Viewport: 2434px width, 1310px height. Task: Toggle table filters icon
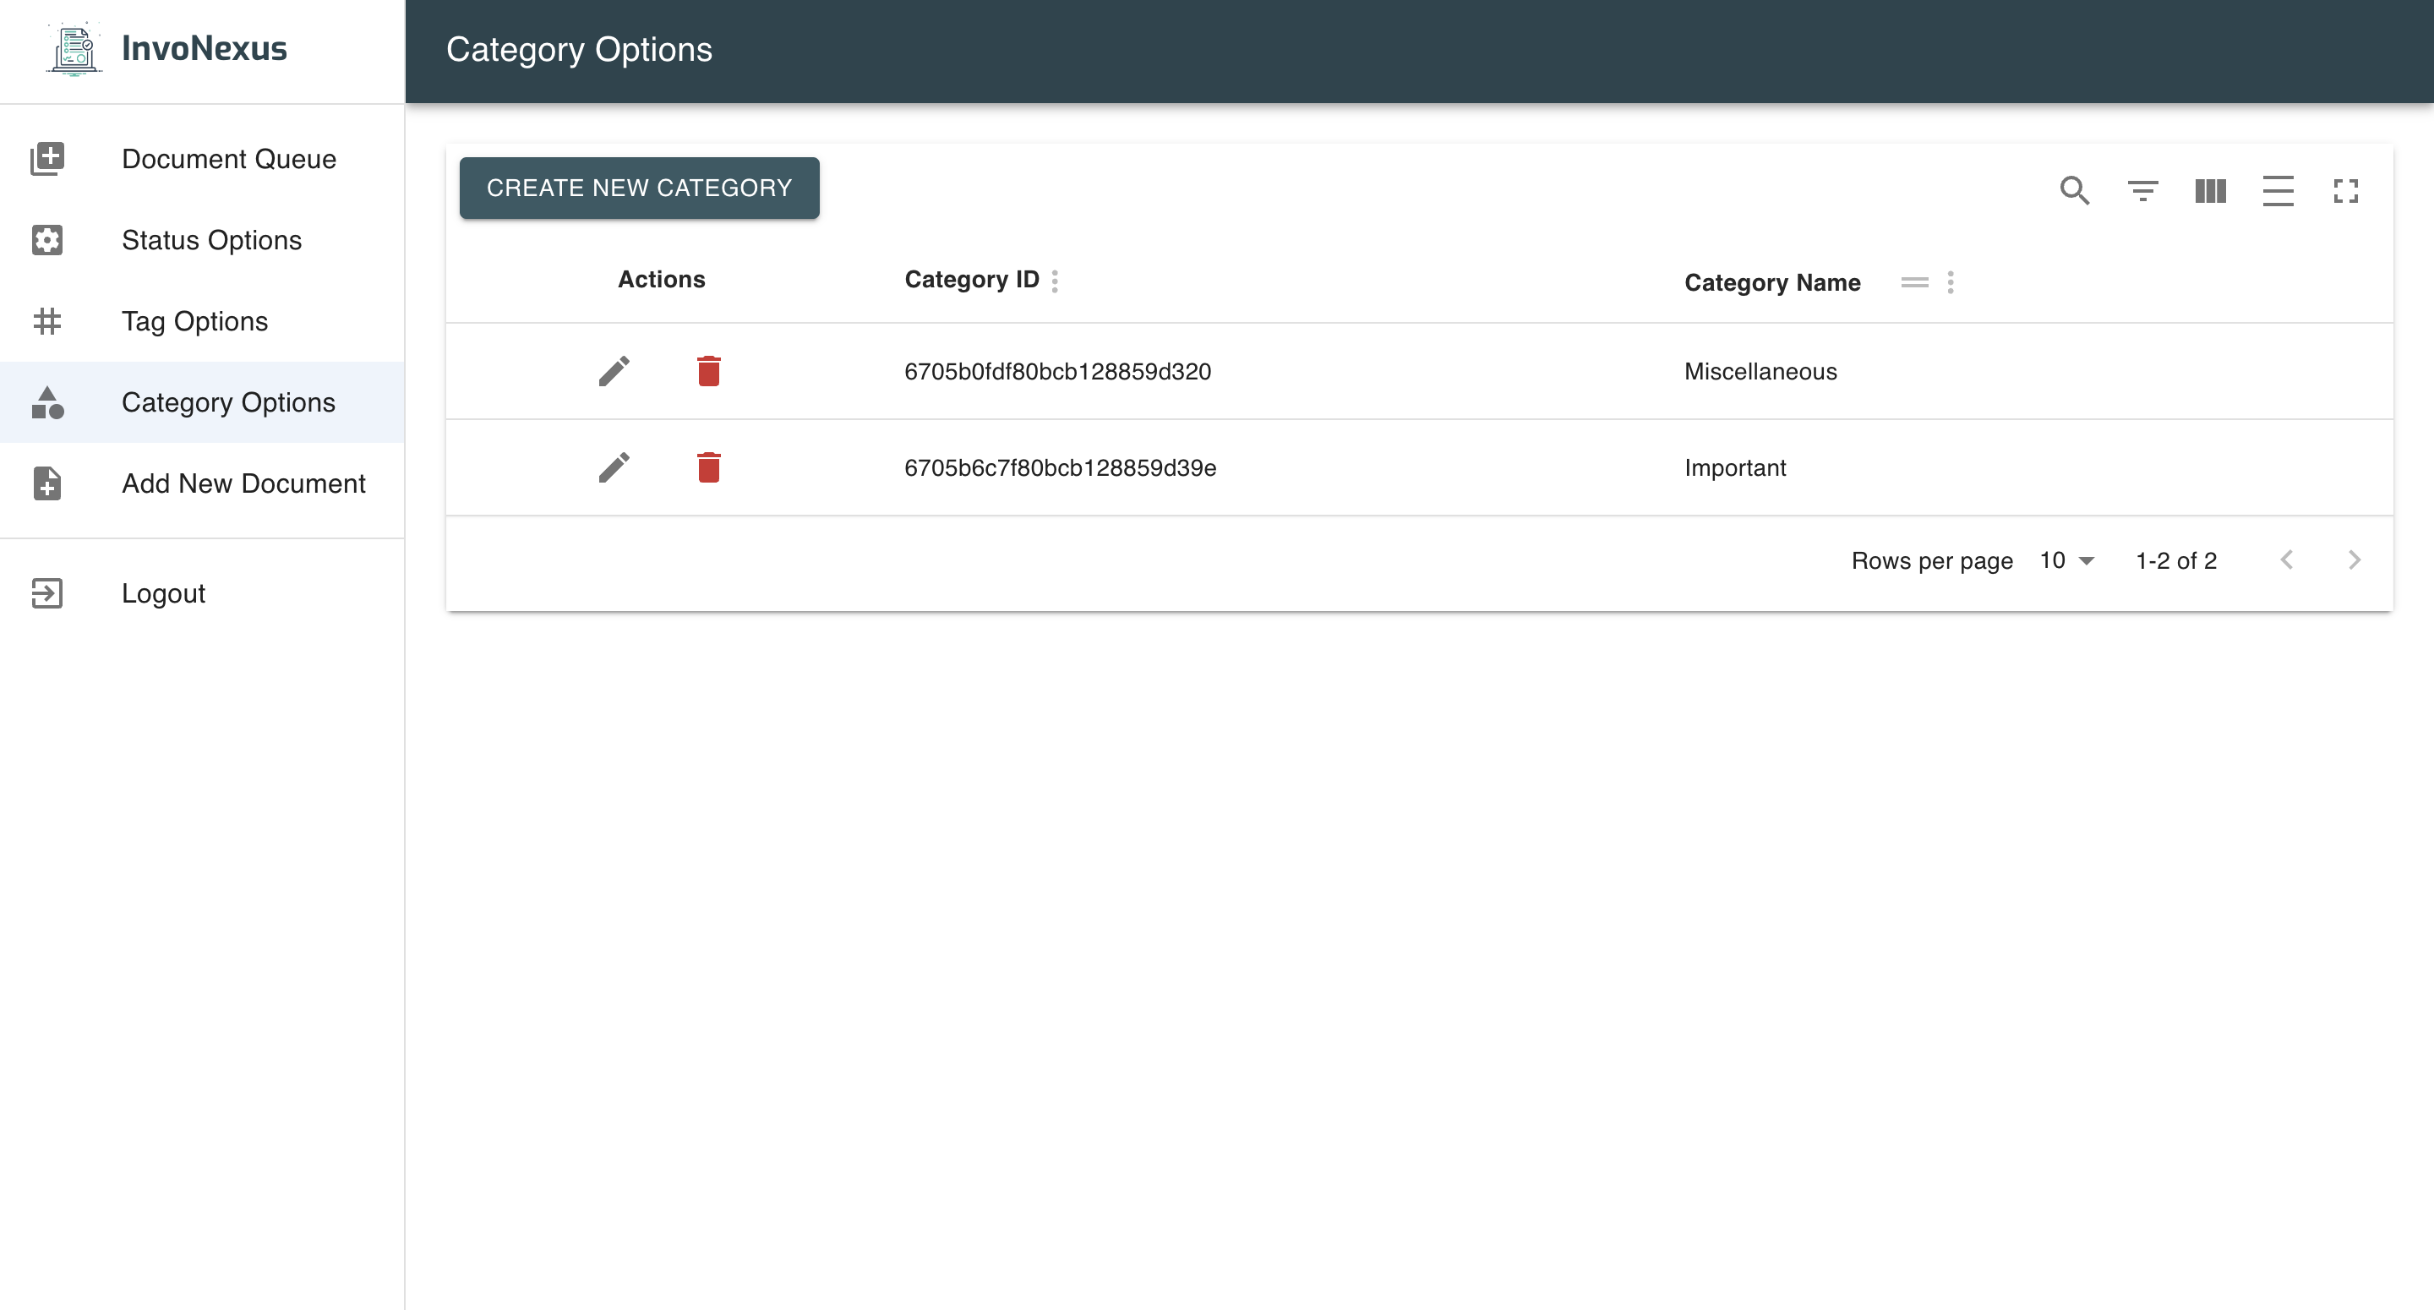pos(2143,191)
